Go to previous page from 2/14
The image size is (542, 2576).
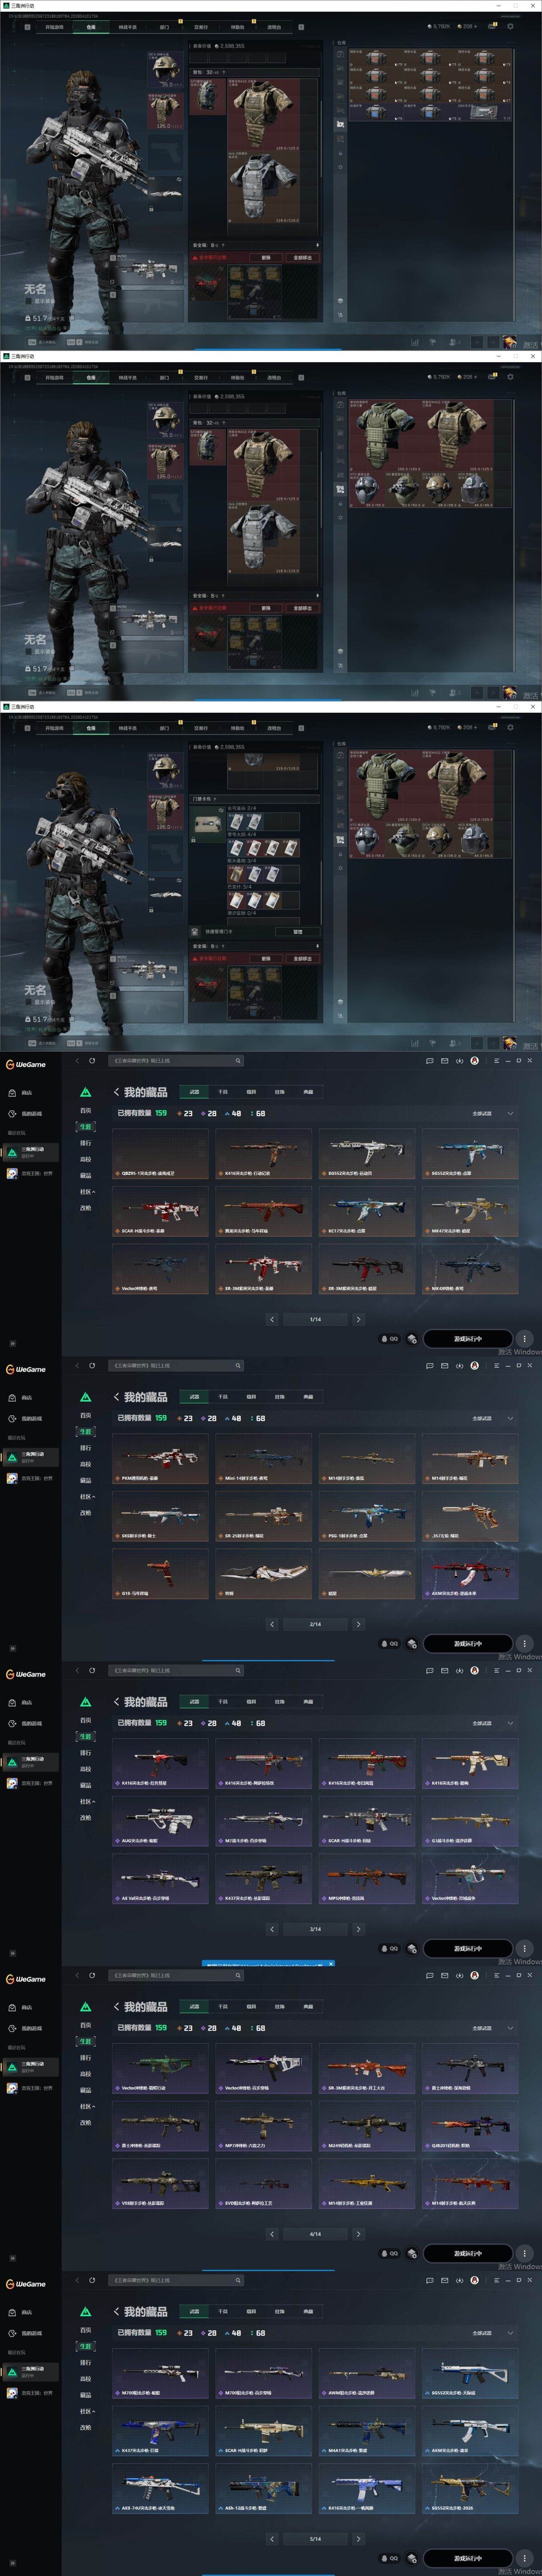click(272, 1624)
